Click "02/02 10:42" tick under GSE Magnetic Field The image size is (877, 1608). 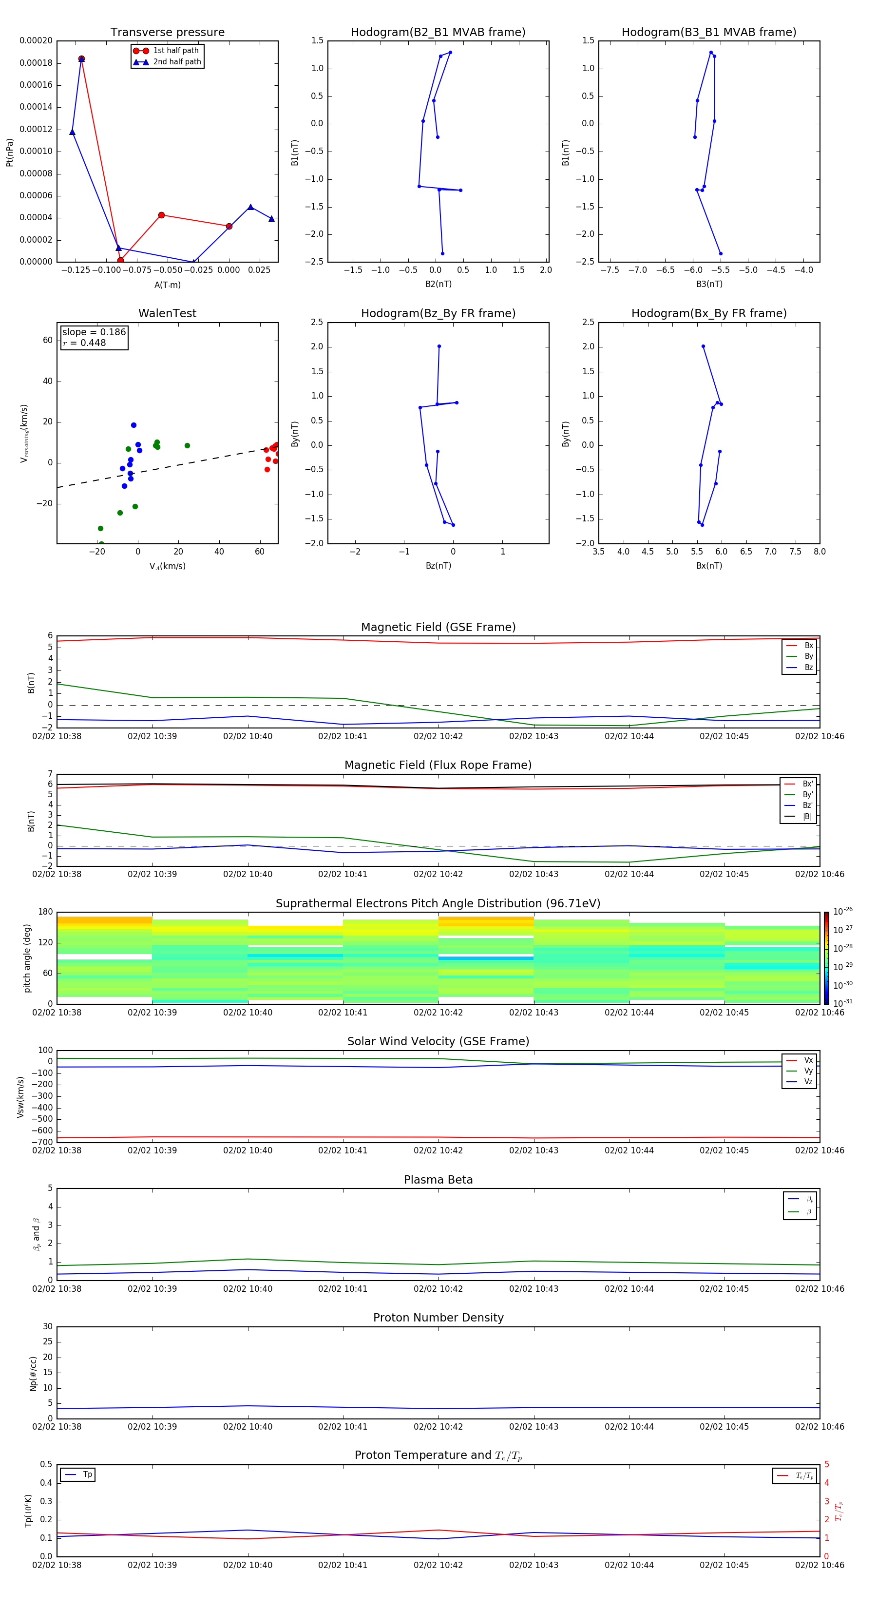tap(438, 737)
